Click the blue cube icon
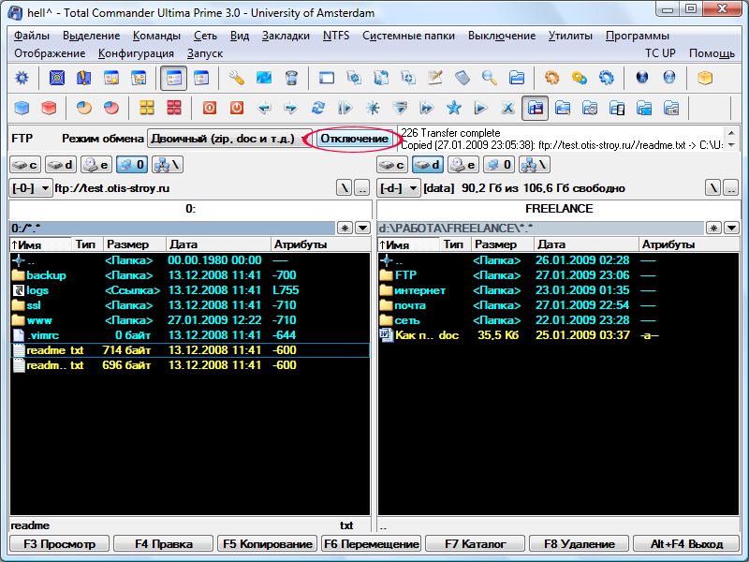Viewport: 749px width, 562px height. [x=22, y=108]
